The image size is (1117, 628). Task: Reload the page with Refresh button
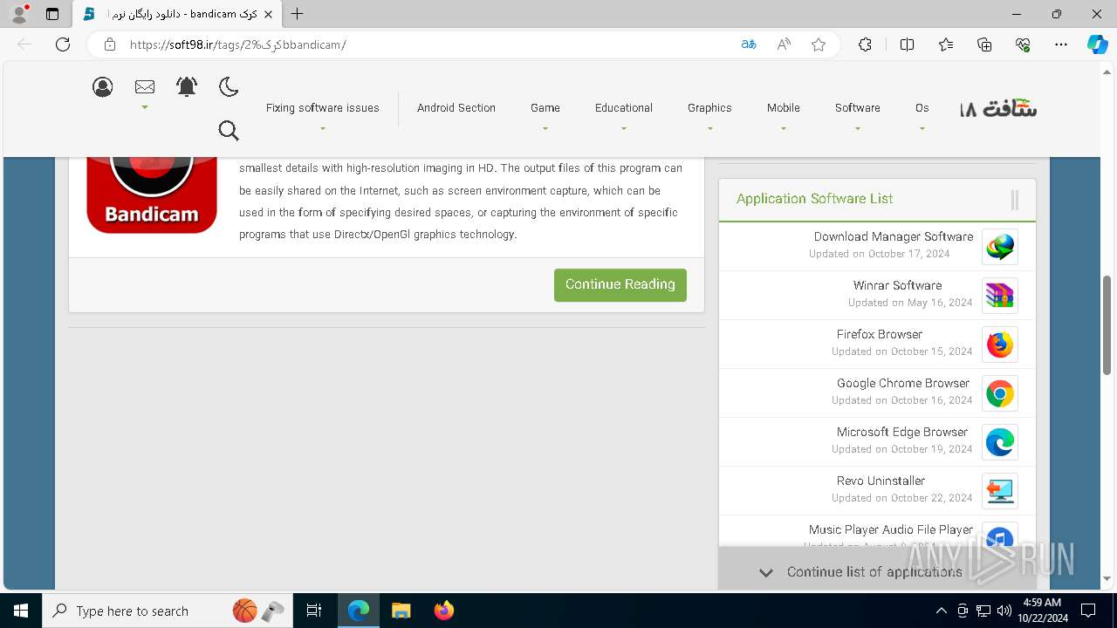click(63, 44)
